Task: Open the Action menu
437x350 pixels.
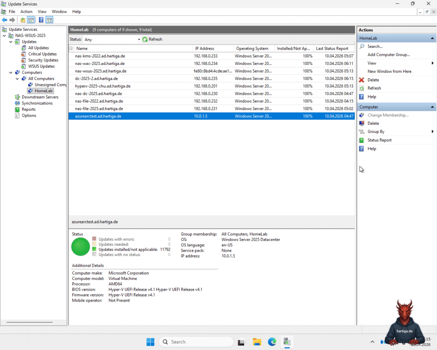Action: click(x=26, y=12)
